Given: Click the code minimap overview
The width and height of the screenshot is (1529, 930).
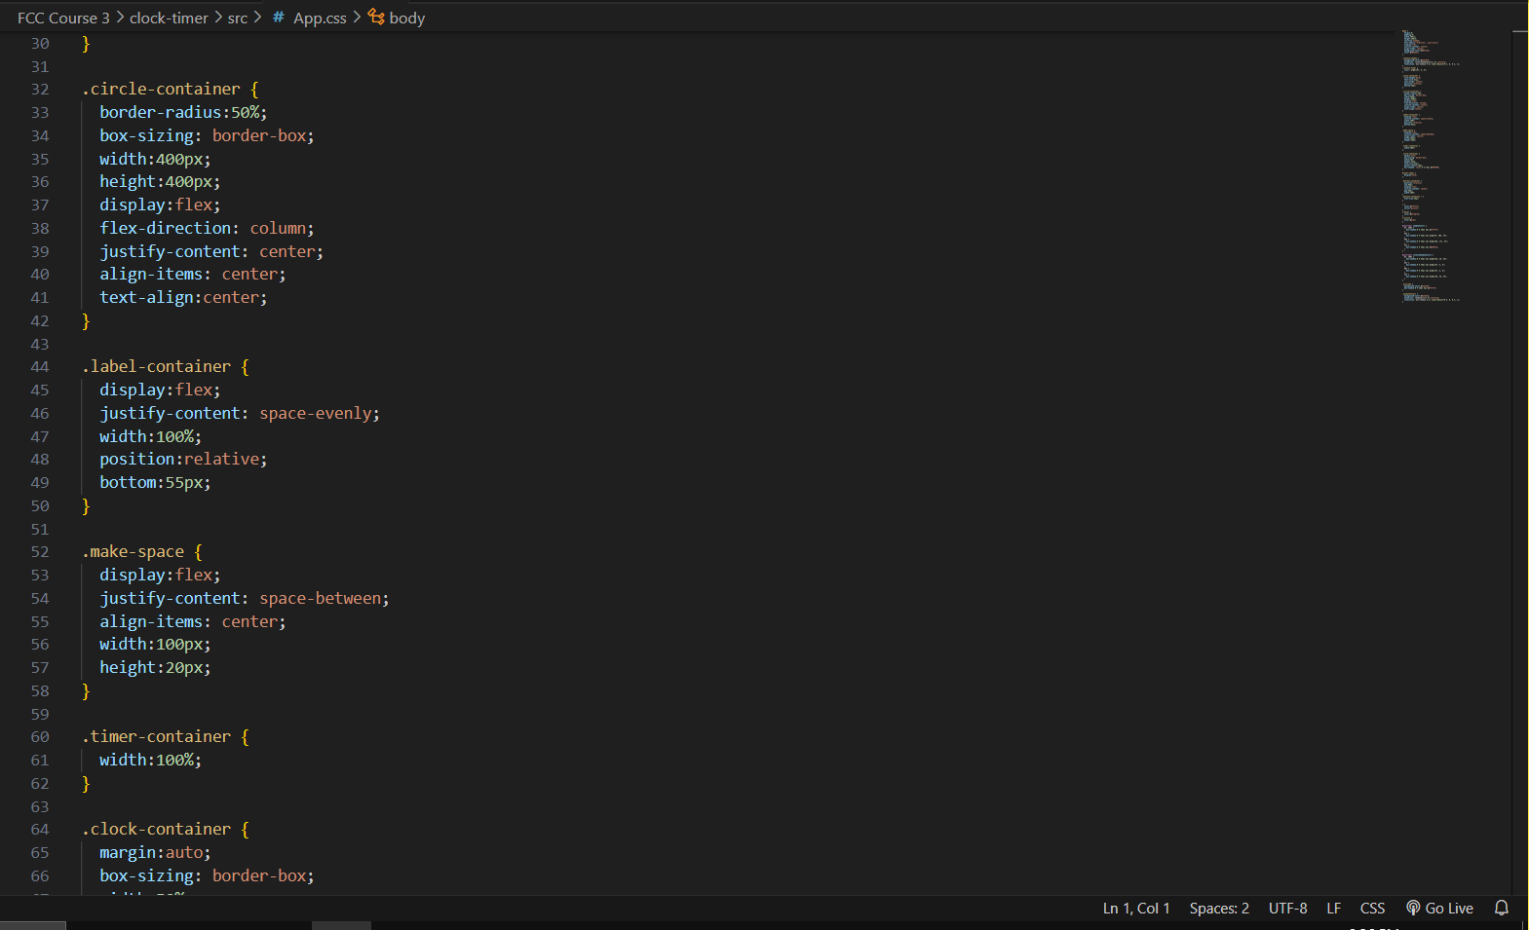Looking at the screenshot, I should [x=1431, y=166].
